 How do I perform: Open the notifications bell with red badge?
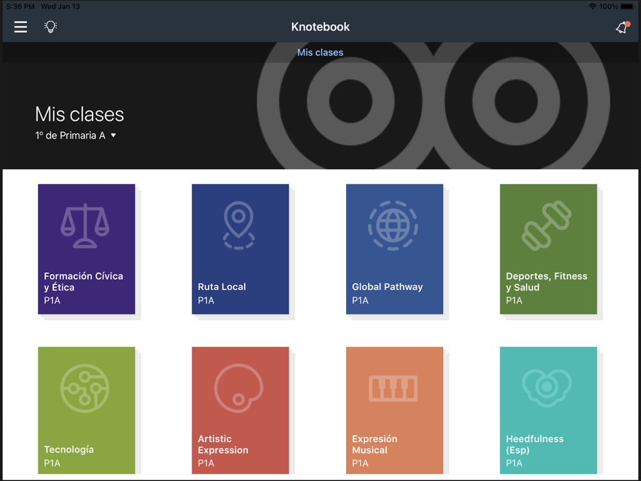[620, 28]
